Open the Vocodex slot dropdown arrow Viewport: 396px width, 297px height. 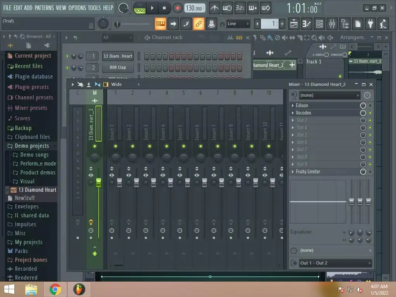tap(292, 113)
